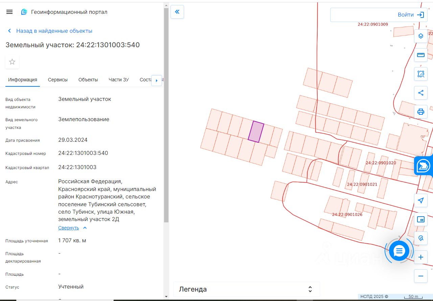This screenshot has width=433, height=301.
Task: Click the НСПД 2025 copyright text
Action: (374, 296)
